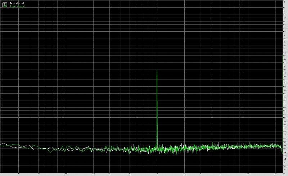
Task: Click the 20k frequency axis label
Action: coord(275,174)
